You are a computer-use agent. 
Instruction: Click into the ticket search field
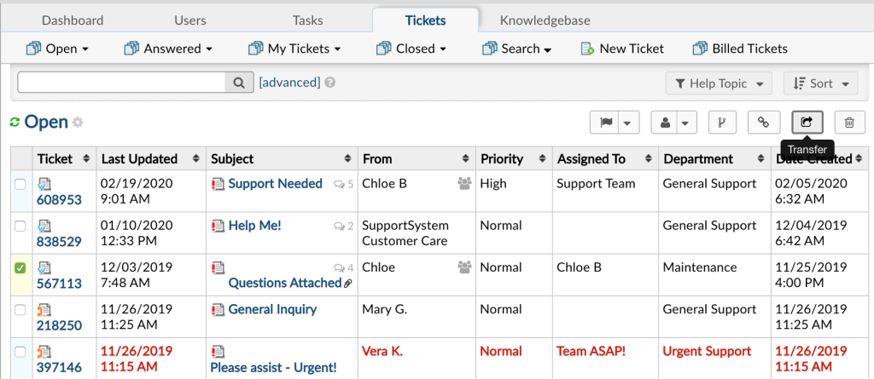coord(121,83)
